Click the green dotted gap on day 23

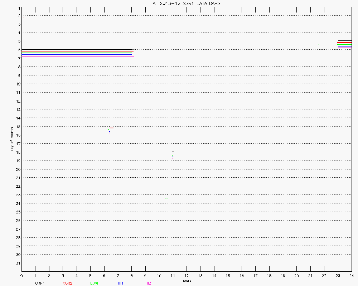166,198
